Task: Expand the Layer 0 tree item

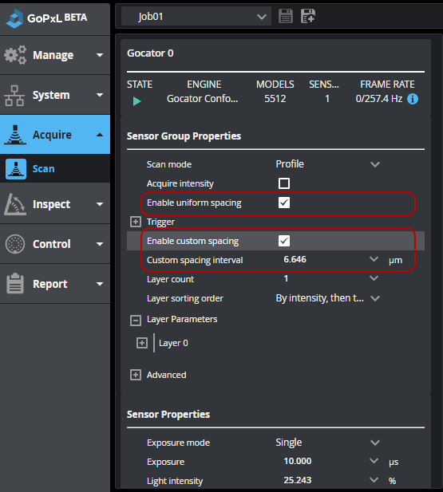Action: pos(142,343)
